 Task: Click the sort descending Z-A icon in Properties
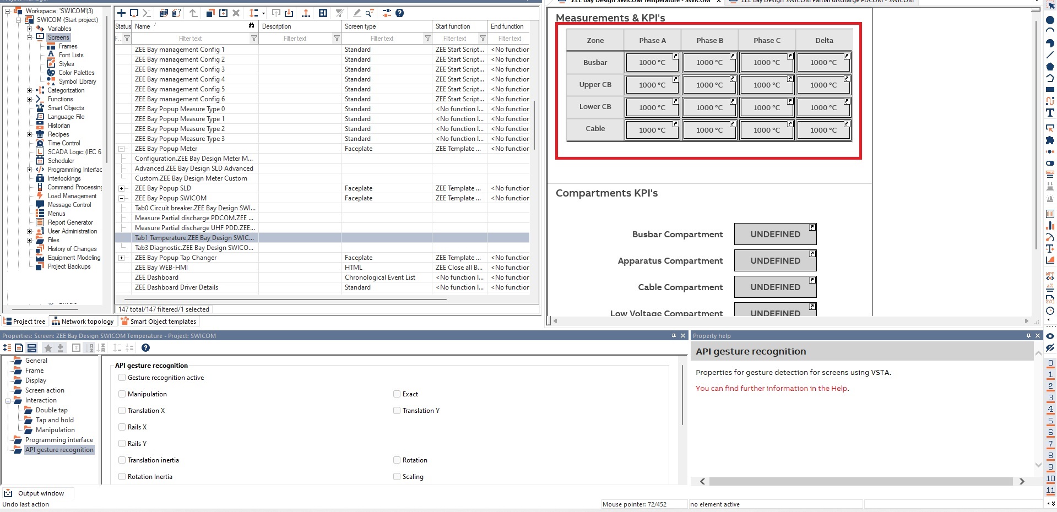(x=101, y=347)
